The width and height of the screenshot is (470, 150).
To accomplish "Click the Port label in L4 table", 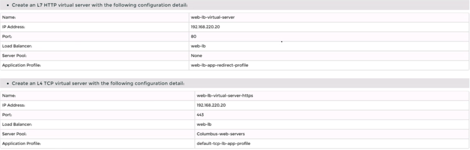I will click(7, 115).
